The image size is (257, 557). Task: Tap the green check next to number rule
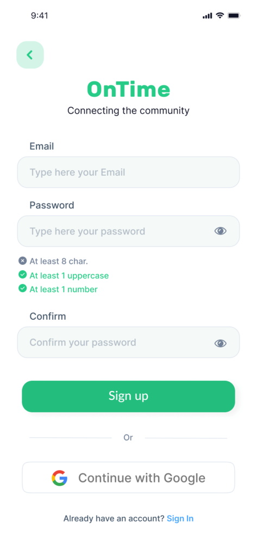(23, 288)
